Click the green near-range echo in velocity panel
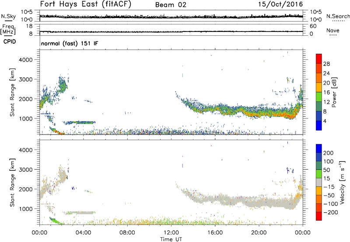350x242 pixels. (56, 221)
